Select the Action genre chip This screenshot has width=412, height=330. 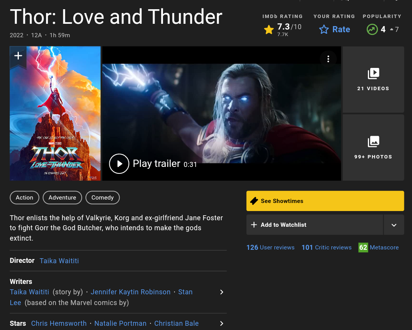(x=25, y=198)
